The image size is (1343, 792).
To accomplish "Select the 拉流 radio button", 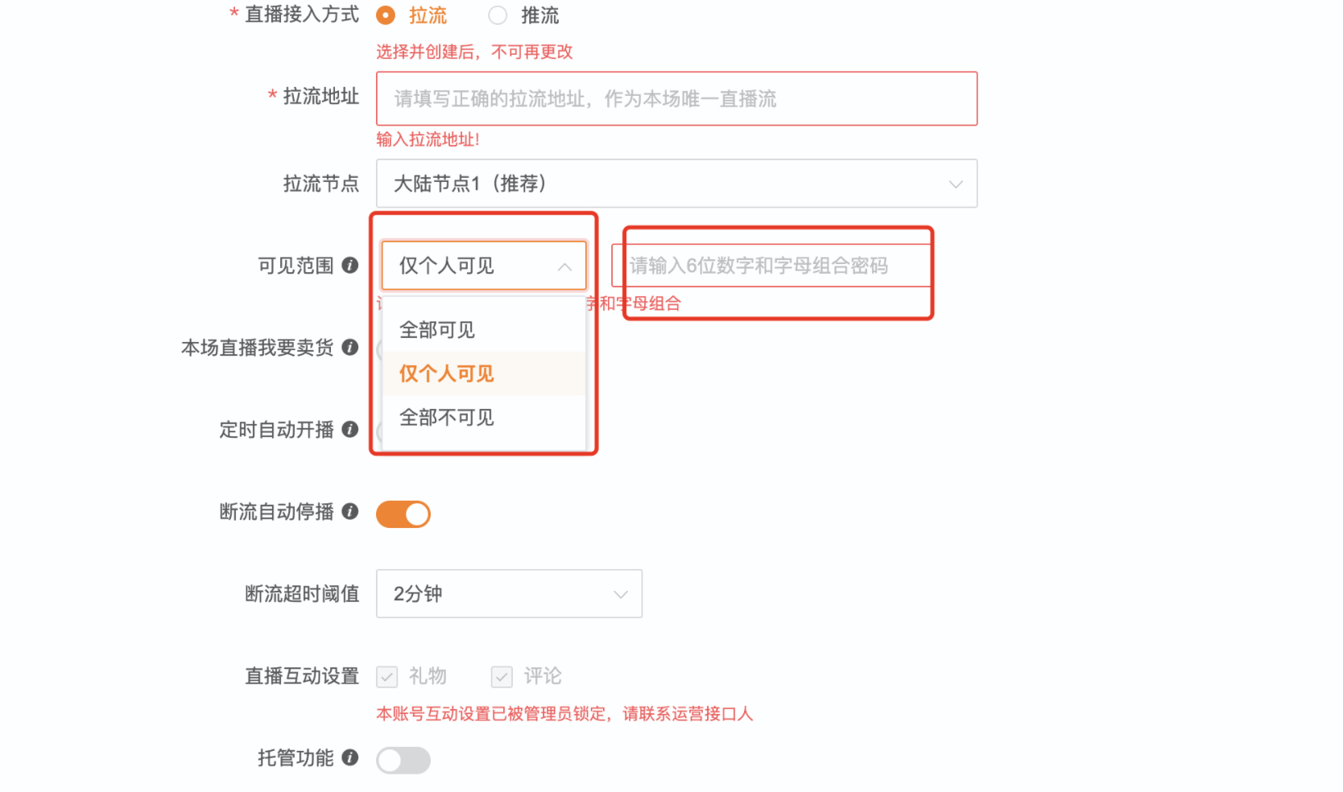I will (x=386, y=15).
